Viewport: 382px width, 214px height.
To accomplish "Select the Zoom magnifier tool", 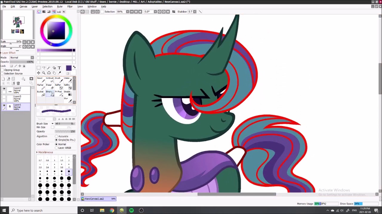I will point(44,73).
